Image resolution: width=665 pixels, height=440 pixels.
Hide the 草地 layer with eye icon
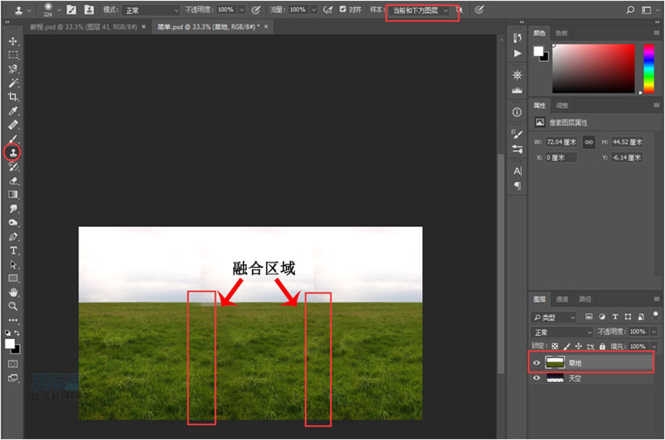tap(537, 363)
